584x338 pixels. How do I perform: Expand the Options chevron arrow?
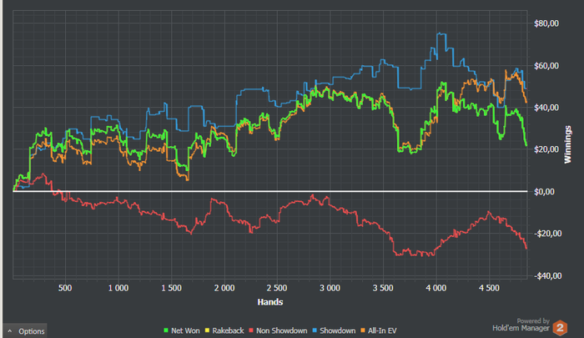(10, 331)
